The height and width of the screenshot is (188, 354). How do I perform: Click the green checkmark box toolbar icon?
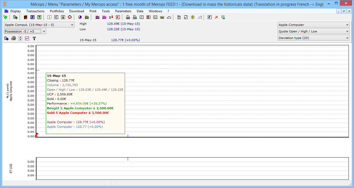tap(186, 17)
